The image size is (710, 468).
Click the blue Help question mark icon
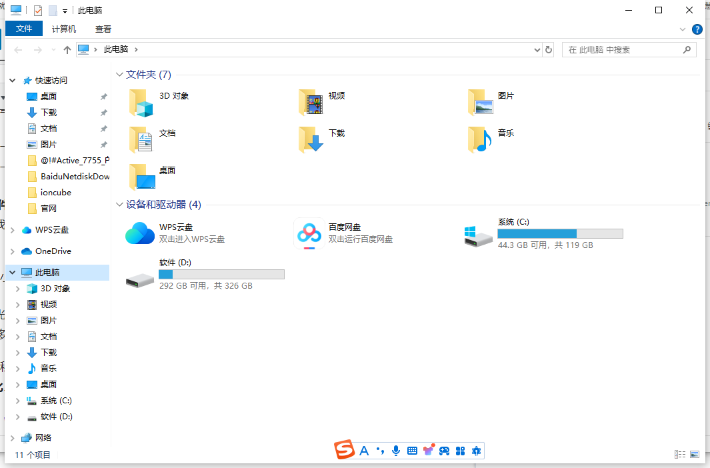(697, 29)
